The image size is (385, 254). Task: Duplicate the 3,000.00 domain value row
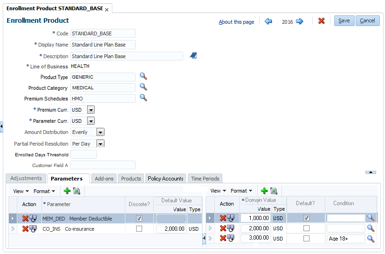(231, 238)
